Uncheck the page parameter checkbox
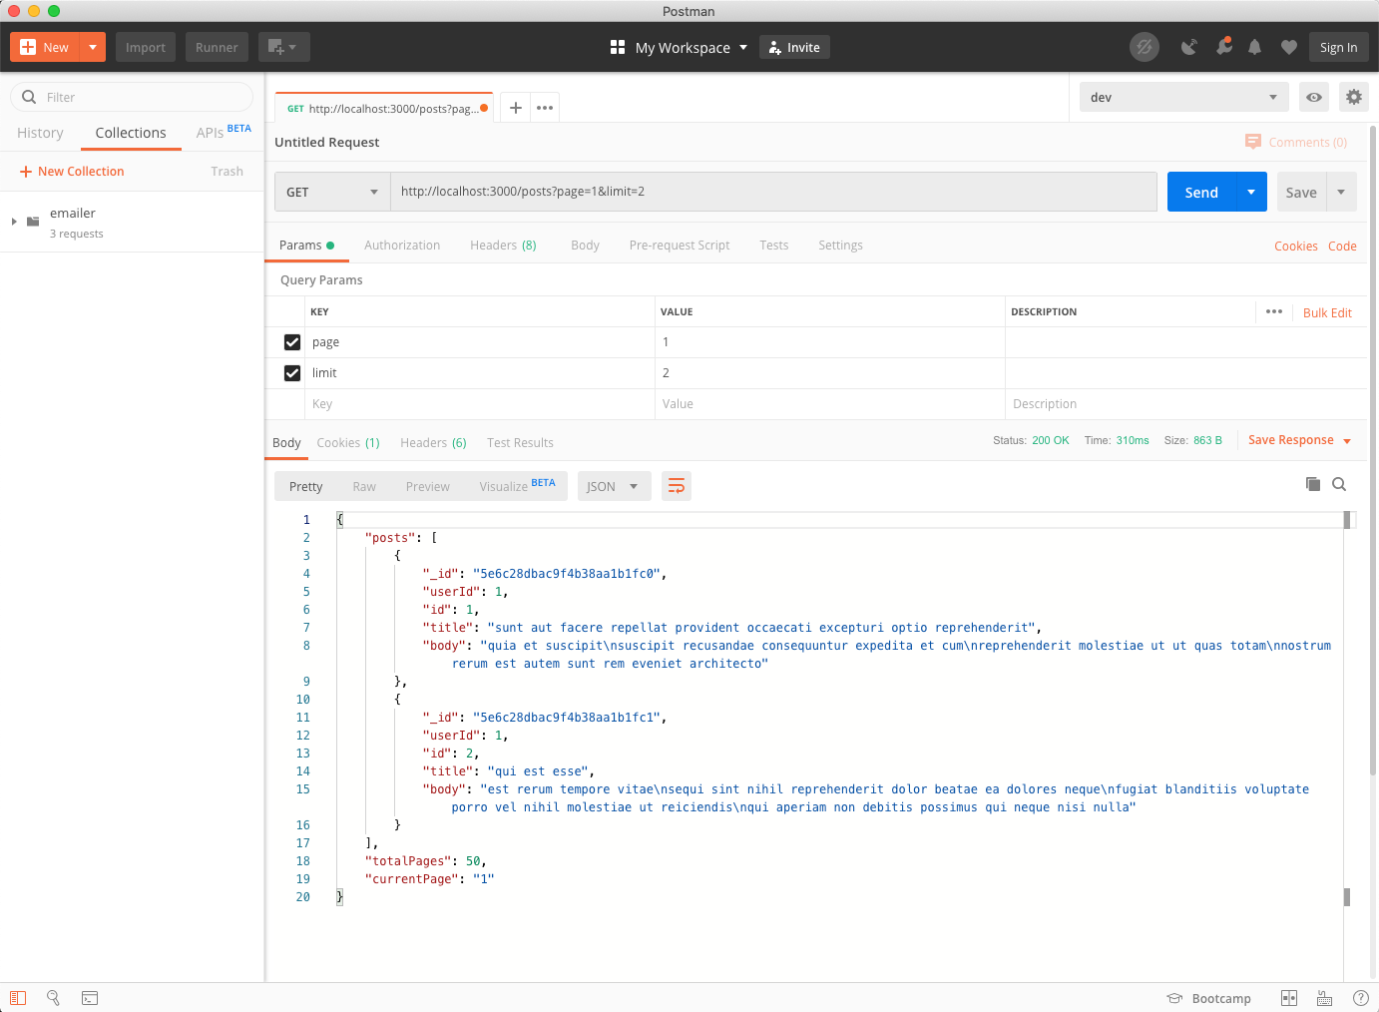Viewport: 1379px width, 1012px height. click(292, 342)
